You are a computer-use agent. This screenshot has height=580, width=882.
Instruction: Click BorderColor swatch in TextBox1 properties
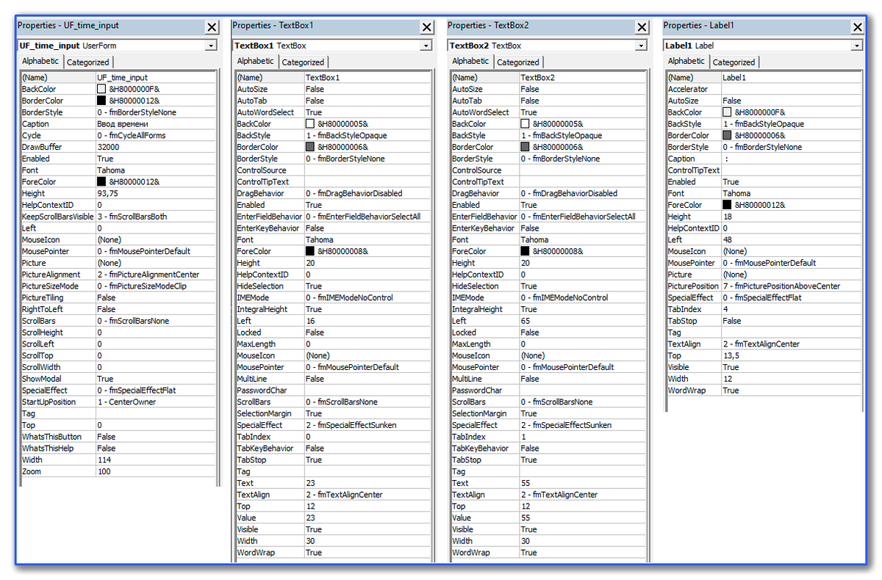click(310, 147)
